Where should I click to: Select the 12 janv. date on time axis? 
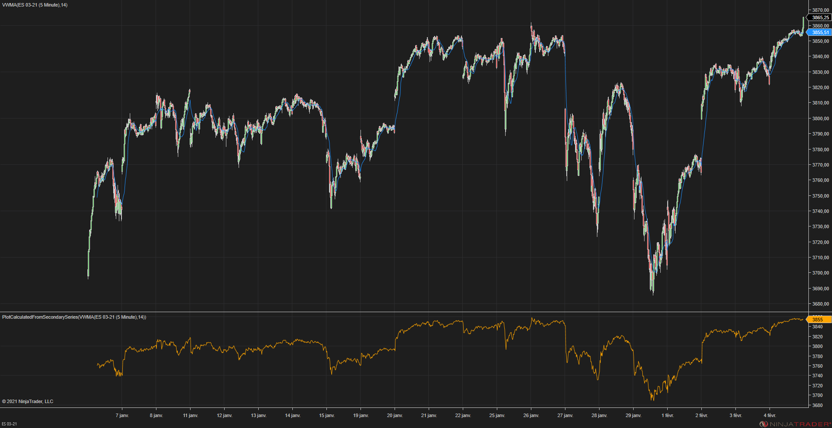224,415
